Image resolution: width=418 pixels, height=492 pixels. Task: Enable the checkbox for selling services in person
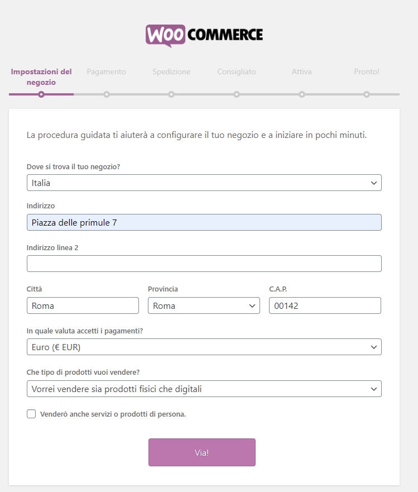(x=31, y=414)
